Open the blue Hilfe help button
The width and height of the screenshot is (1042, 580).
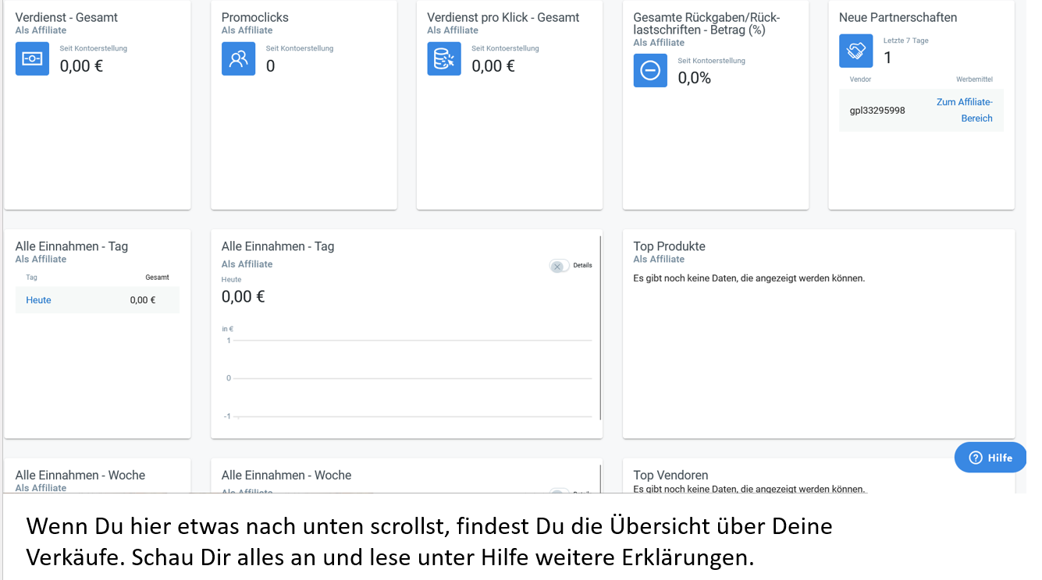pos(990,458)
